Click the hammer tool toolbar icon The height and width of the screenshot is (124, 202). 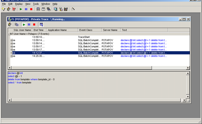pos(61,9)
